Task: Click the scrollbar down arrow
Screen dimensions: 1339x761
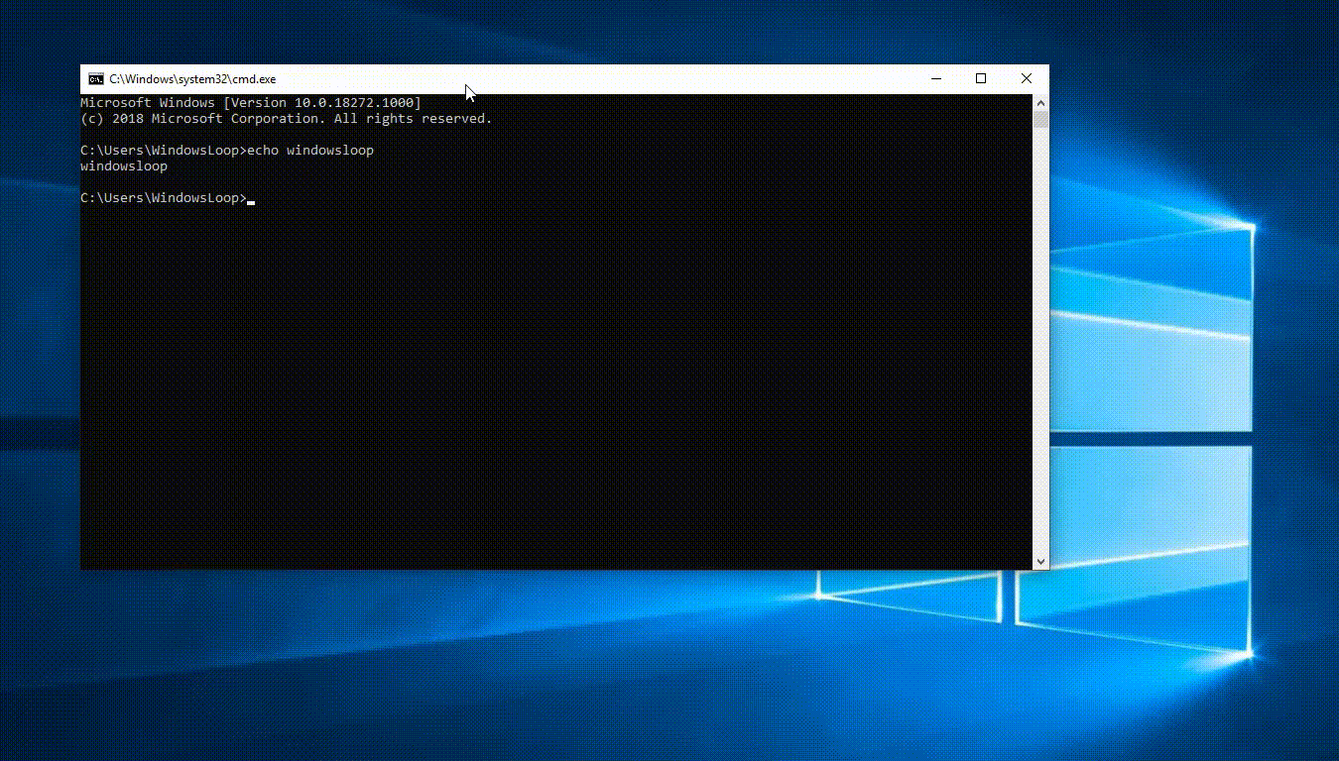Action: (x=1040, y=562)
